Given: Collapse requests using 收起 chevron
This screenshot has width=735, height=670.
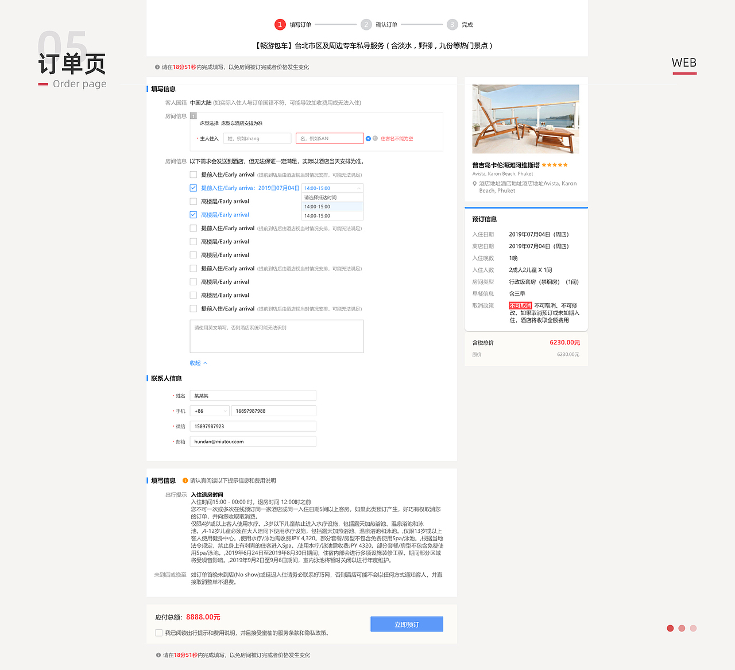Looking at the screenshot, I should [206, 363].
